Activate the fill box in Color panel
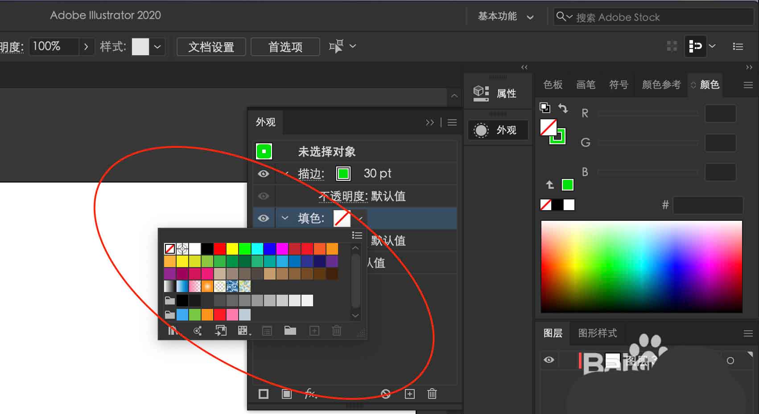This screenshot has height=414, width=759. pos(548,127)
